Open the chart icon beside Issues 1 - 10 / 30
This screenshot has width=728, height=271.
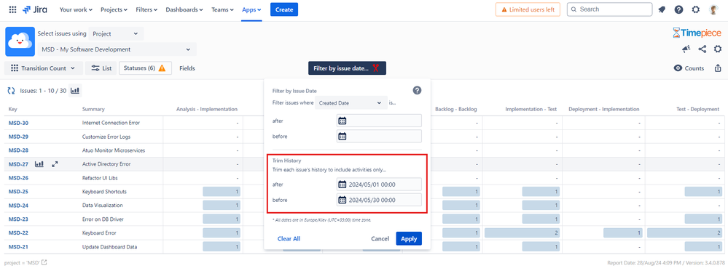[75, 90]
